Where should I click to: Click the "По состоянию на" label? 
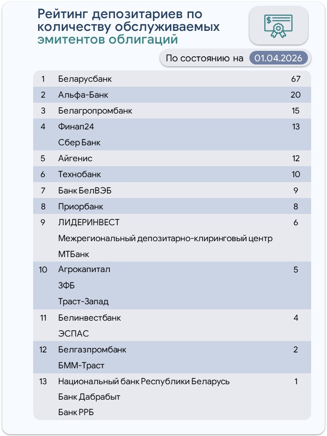coord(204,58)
